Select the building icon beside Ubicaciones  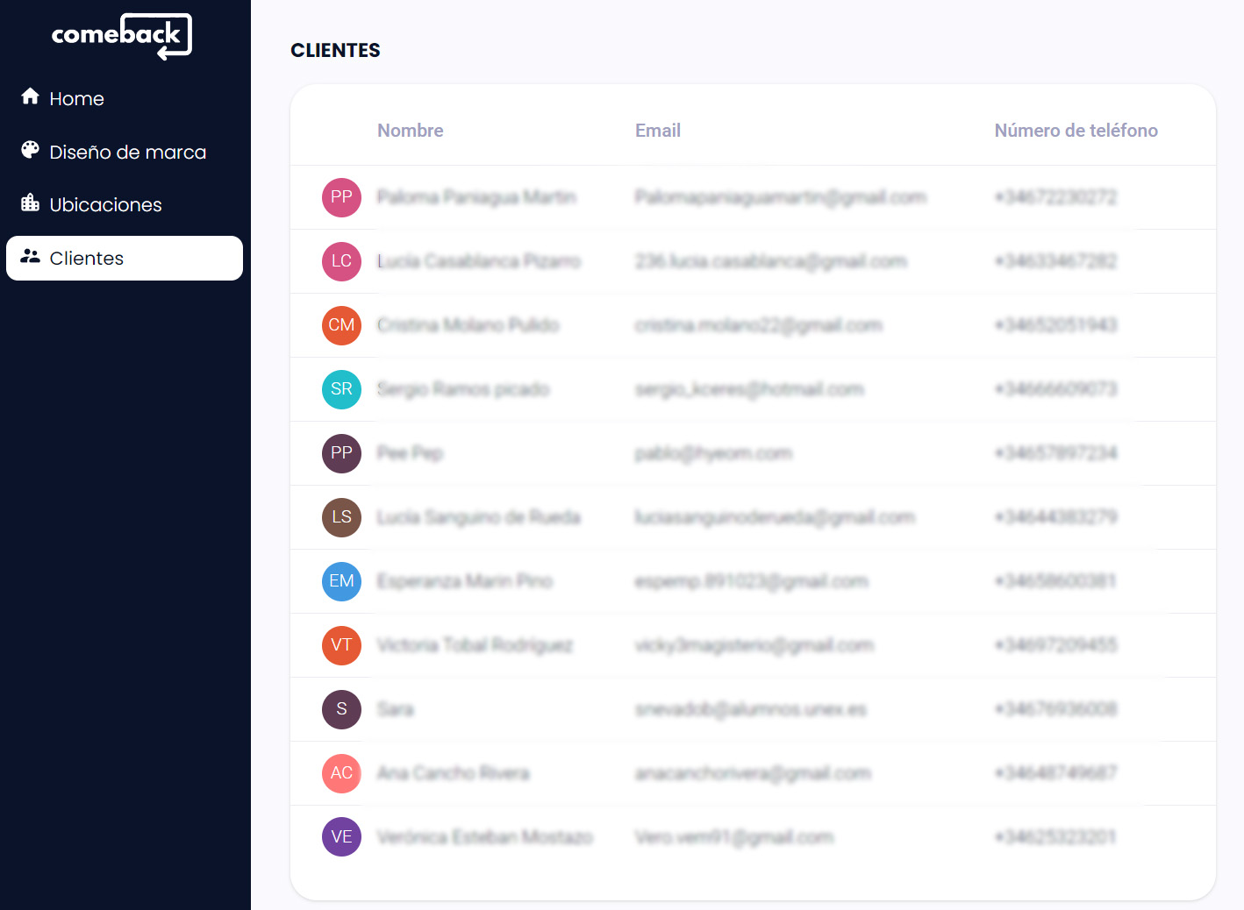29,203
